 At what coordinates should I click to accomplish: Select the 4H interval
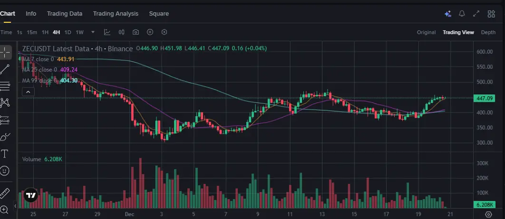pos(57,32)
